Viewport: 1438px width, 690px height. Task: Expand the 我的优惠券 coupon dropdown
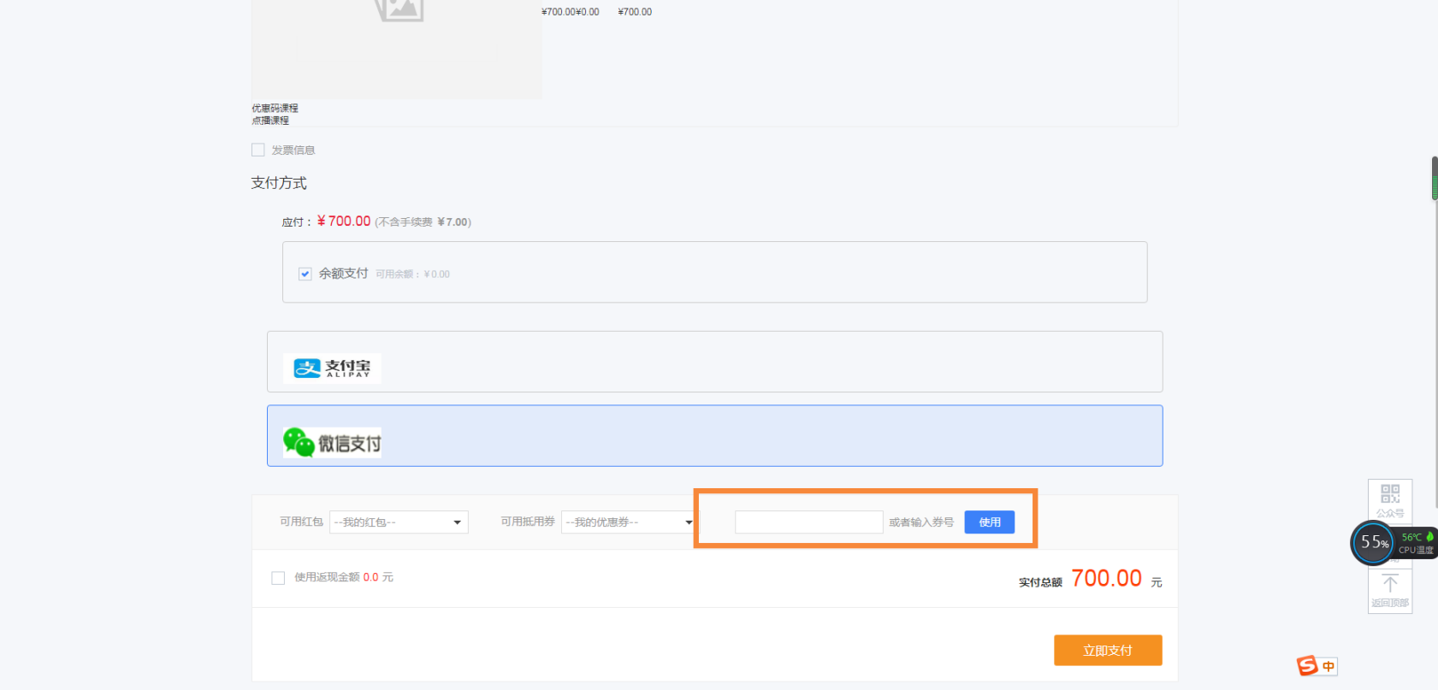[x=629, y=522]
